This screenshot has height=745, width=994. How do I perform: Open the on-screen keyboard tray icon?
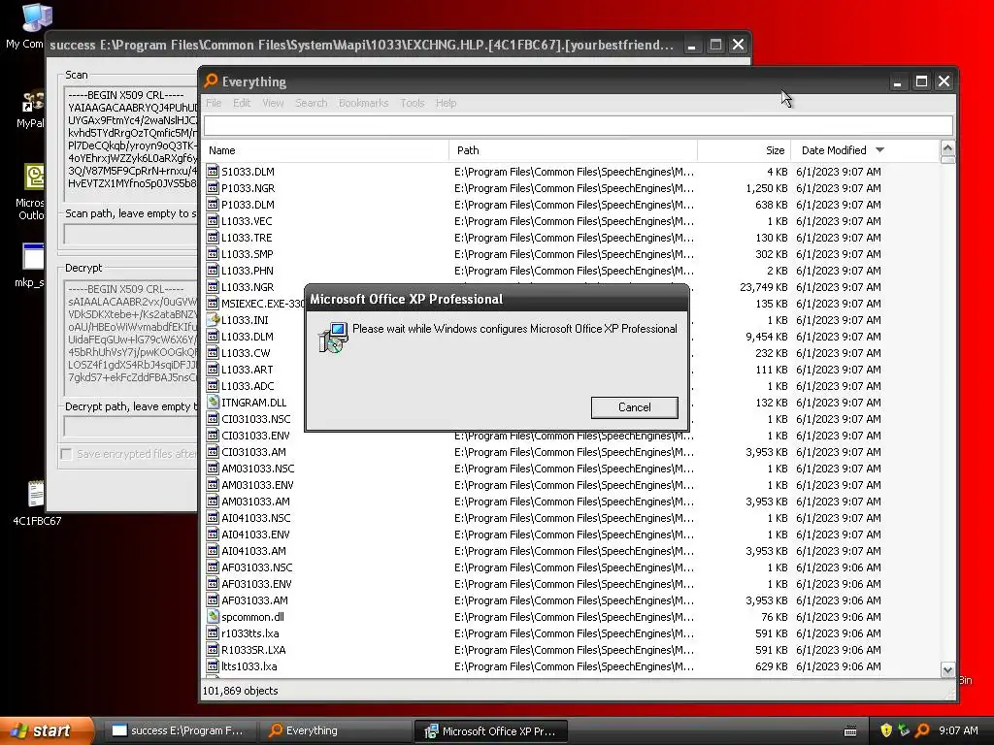pyautogui.click(x=850, y=731)
